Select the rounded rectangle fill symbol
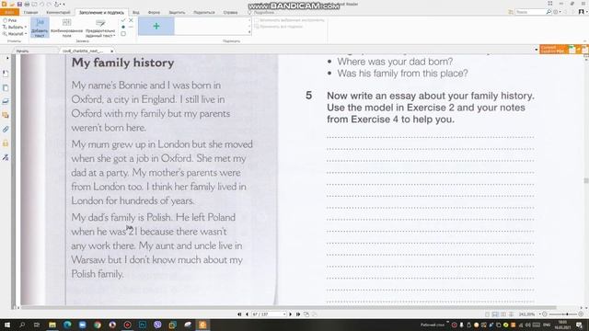 pyautogui.click(x=123, y=34)
